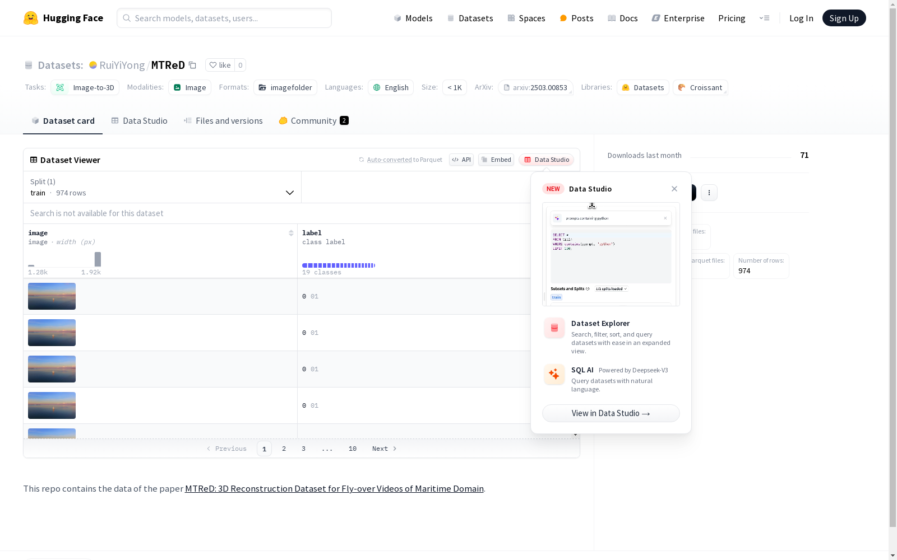Open the three-dot more options button
897x560 pixels.
point(709,193)
